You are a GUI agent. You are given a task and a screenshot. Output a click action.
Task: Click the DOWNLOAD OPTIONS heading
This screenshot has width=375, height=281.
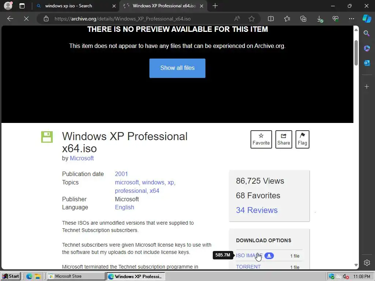pyautogui.click(x=264, y=240)
